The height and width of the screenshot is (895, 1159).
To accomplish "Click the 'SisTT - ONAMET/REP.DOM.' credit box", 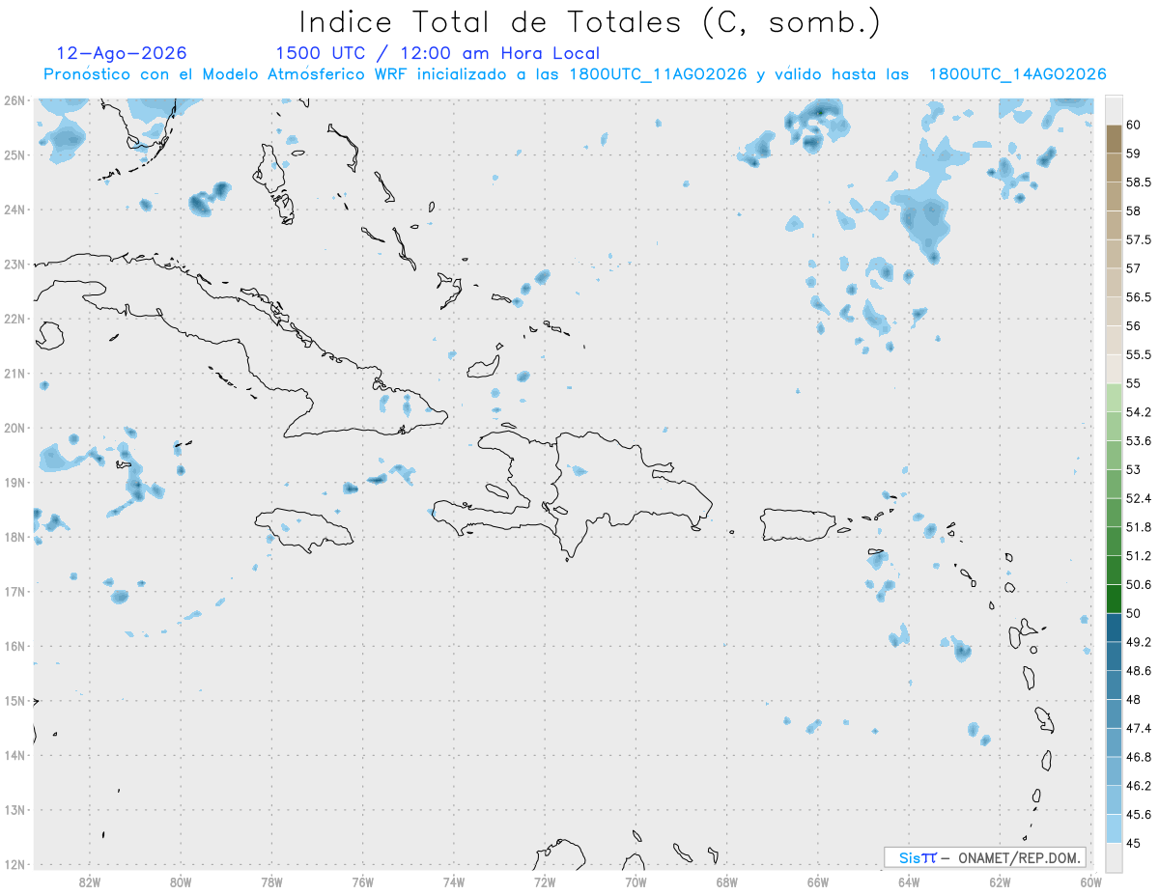I will click(x=984, y=857).
